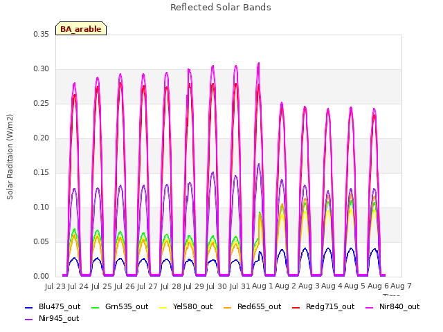This screenshot has height=332, width=443.
Task: Click the Jul 27 x-axis date label
Action: [x=147, y=286]
